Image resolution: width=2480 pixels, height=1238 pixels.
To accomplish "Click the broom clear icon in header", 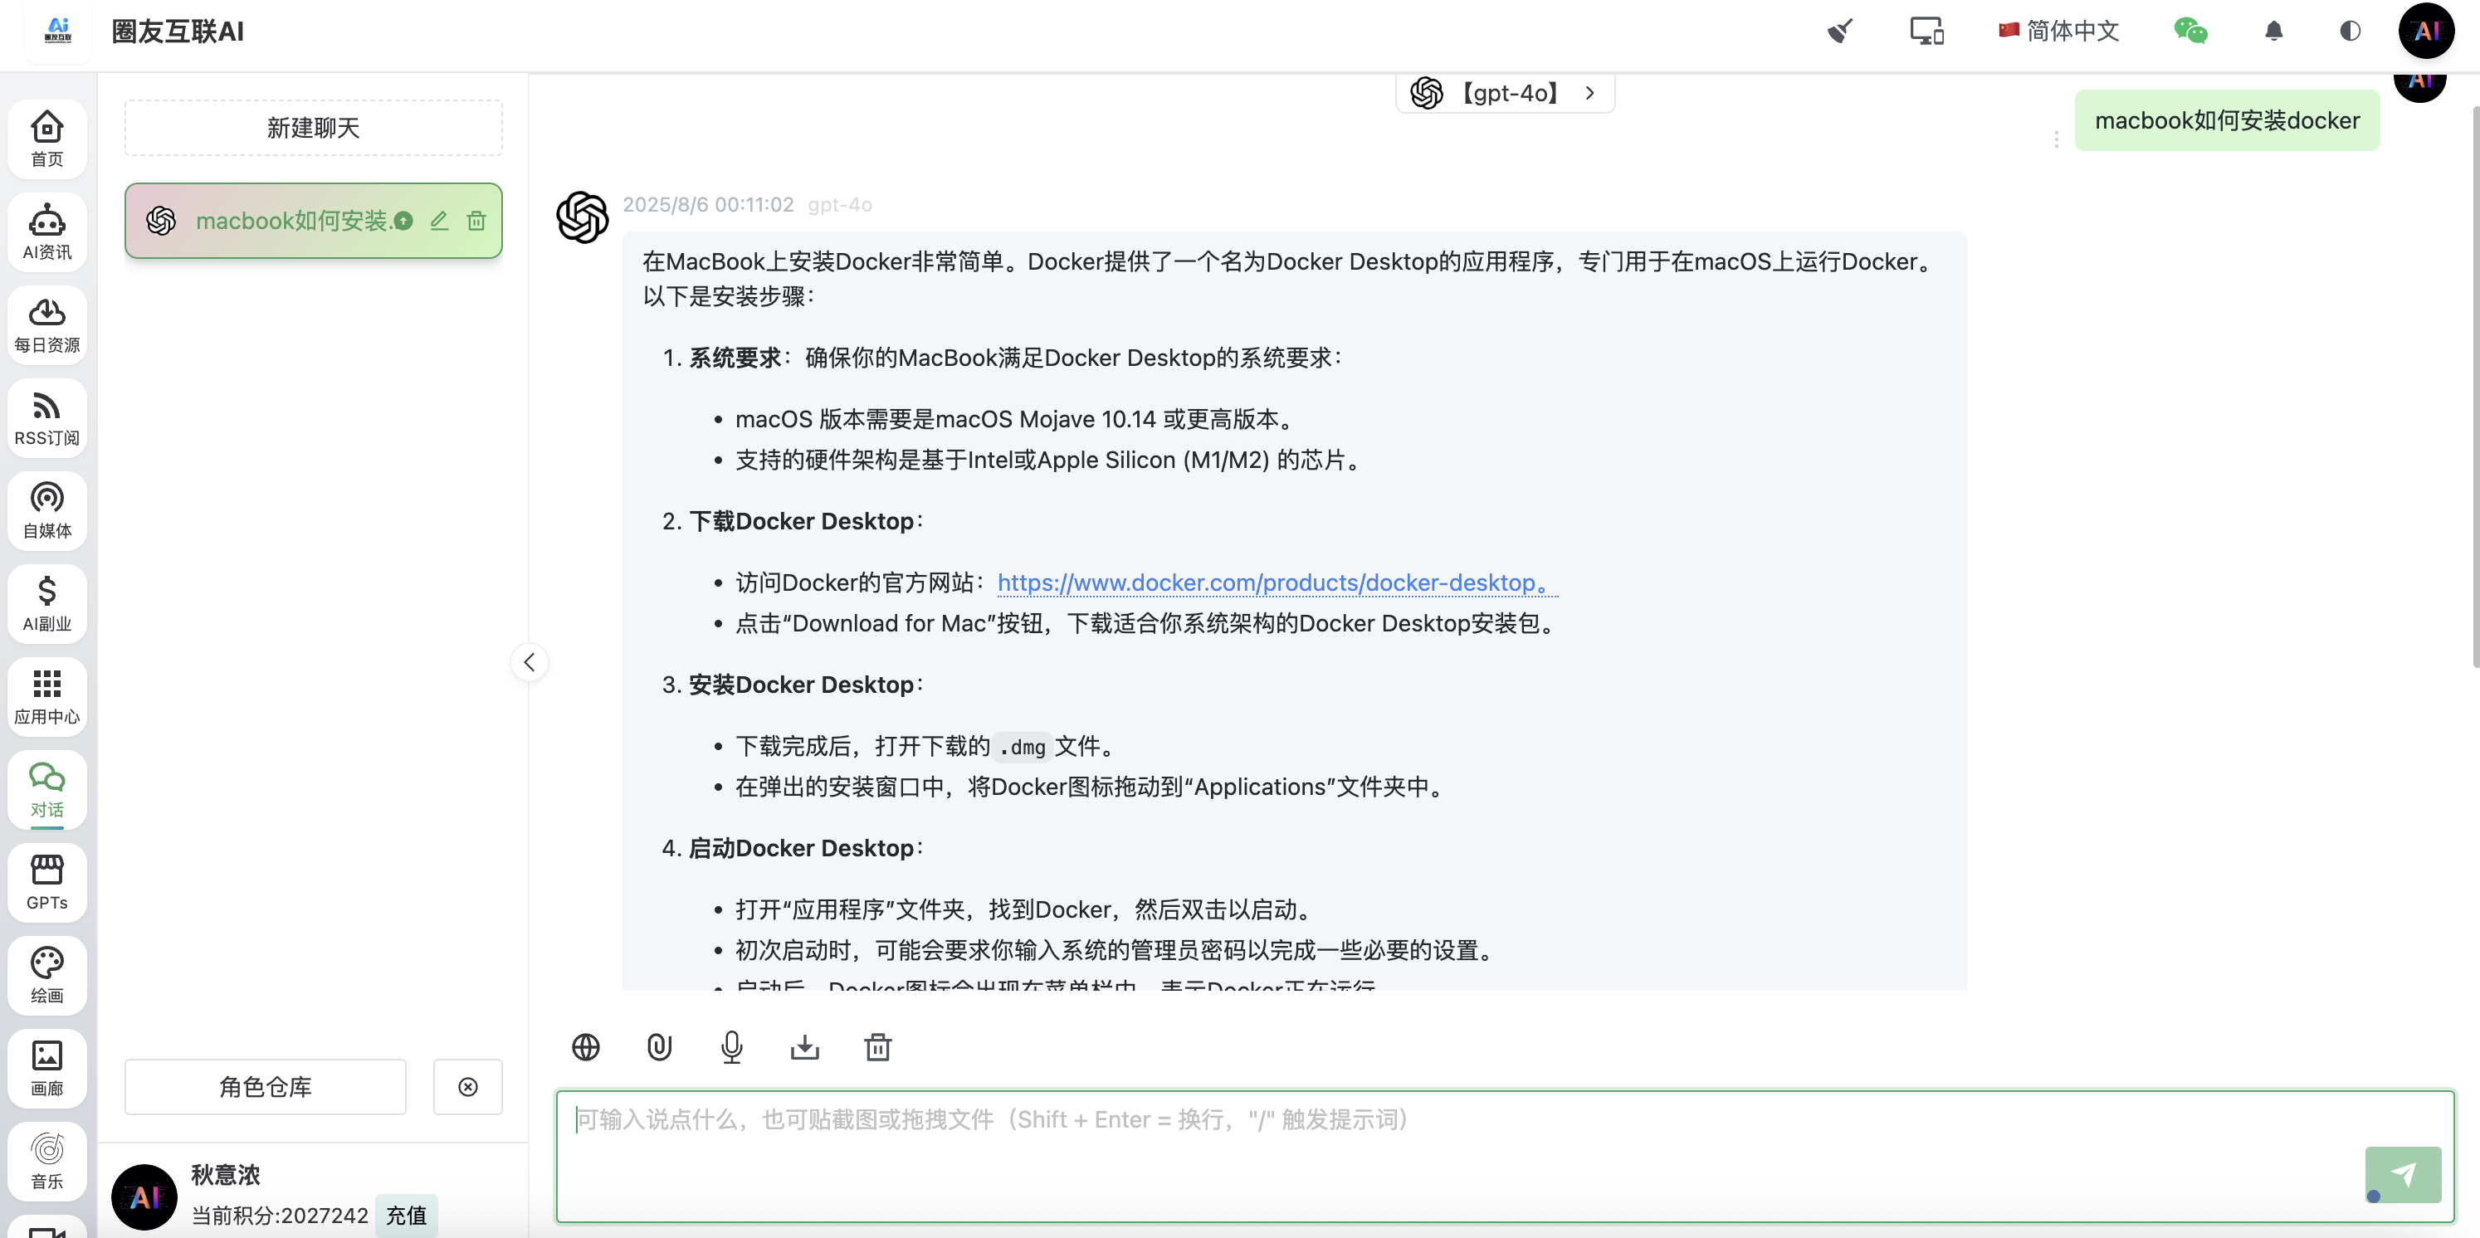I will coord(1840,31).
